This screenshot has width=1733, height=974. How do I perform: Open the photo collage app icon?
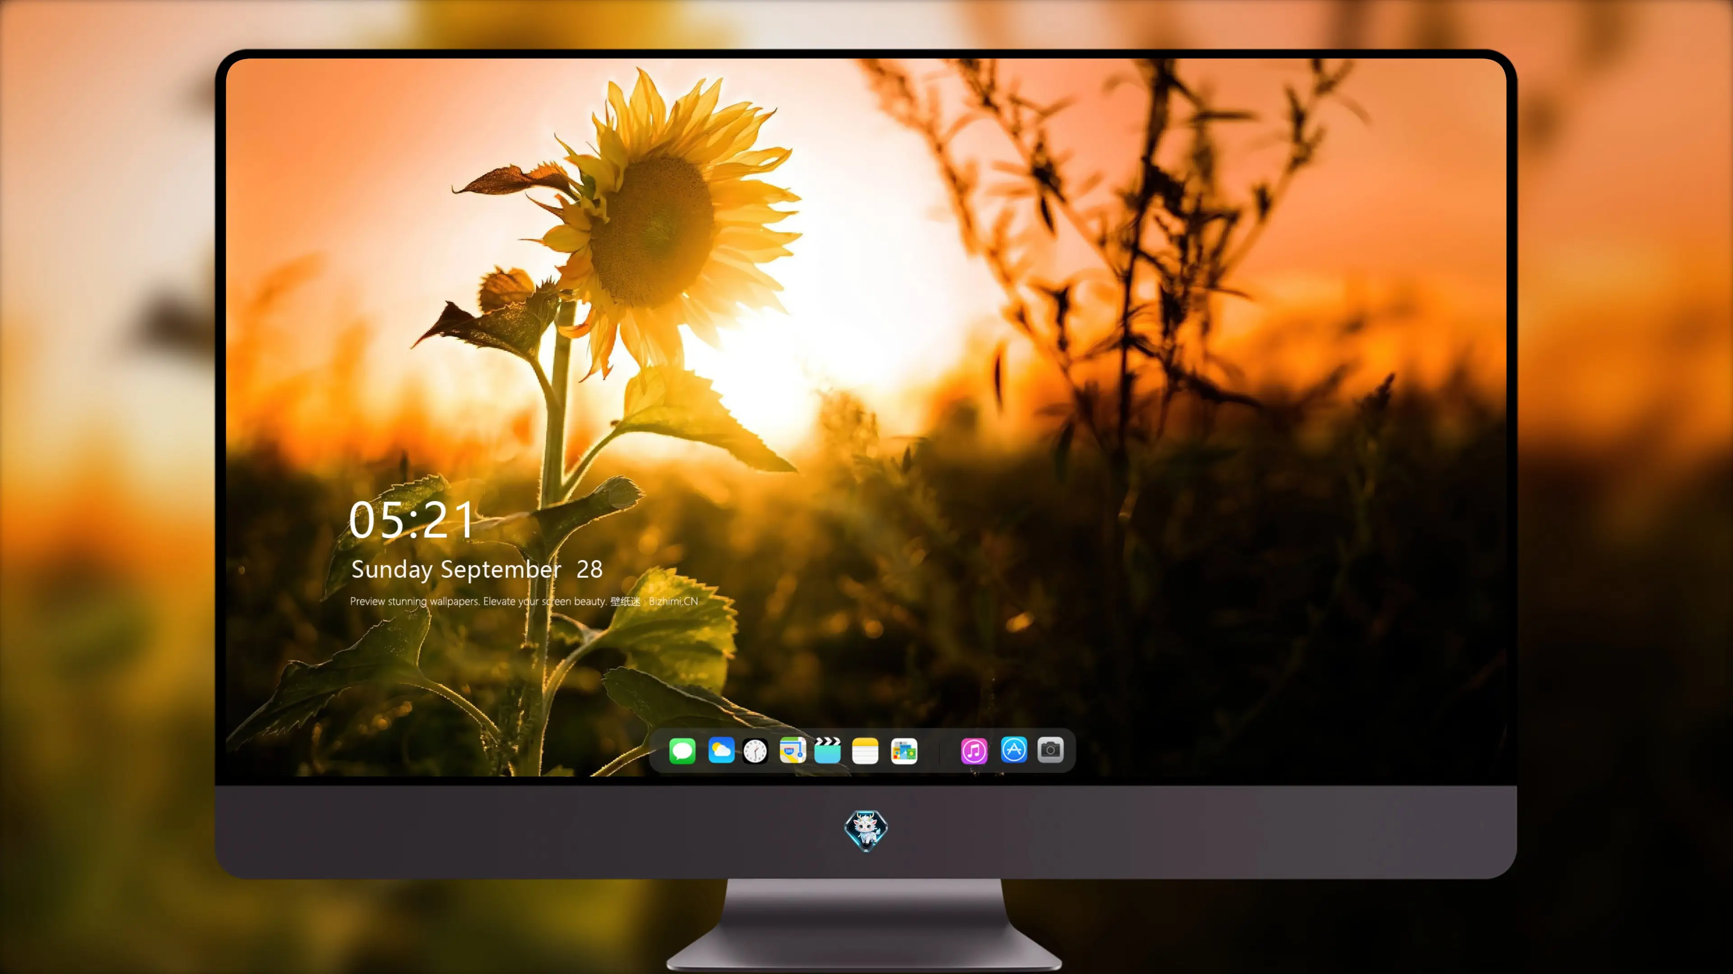coord(904,750)
